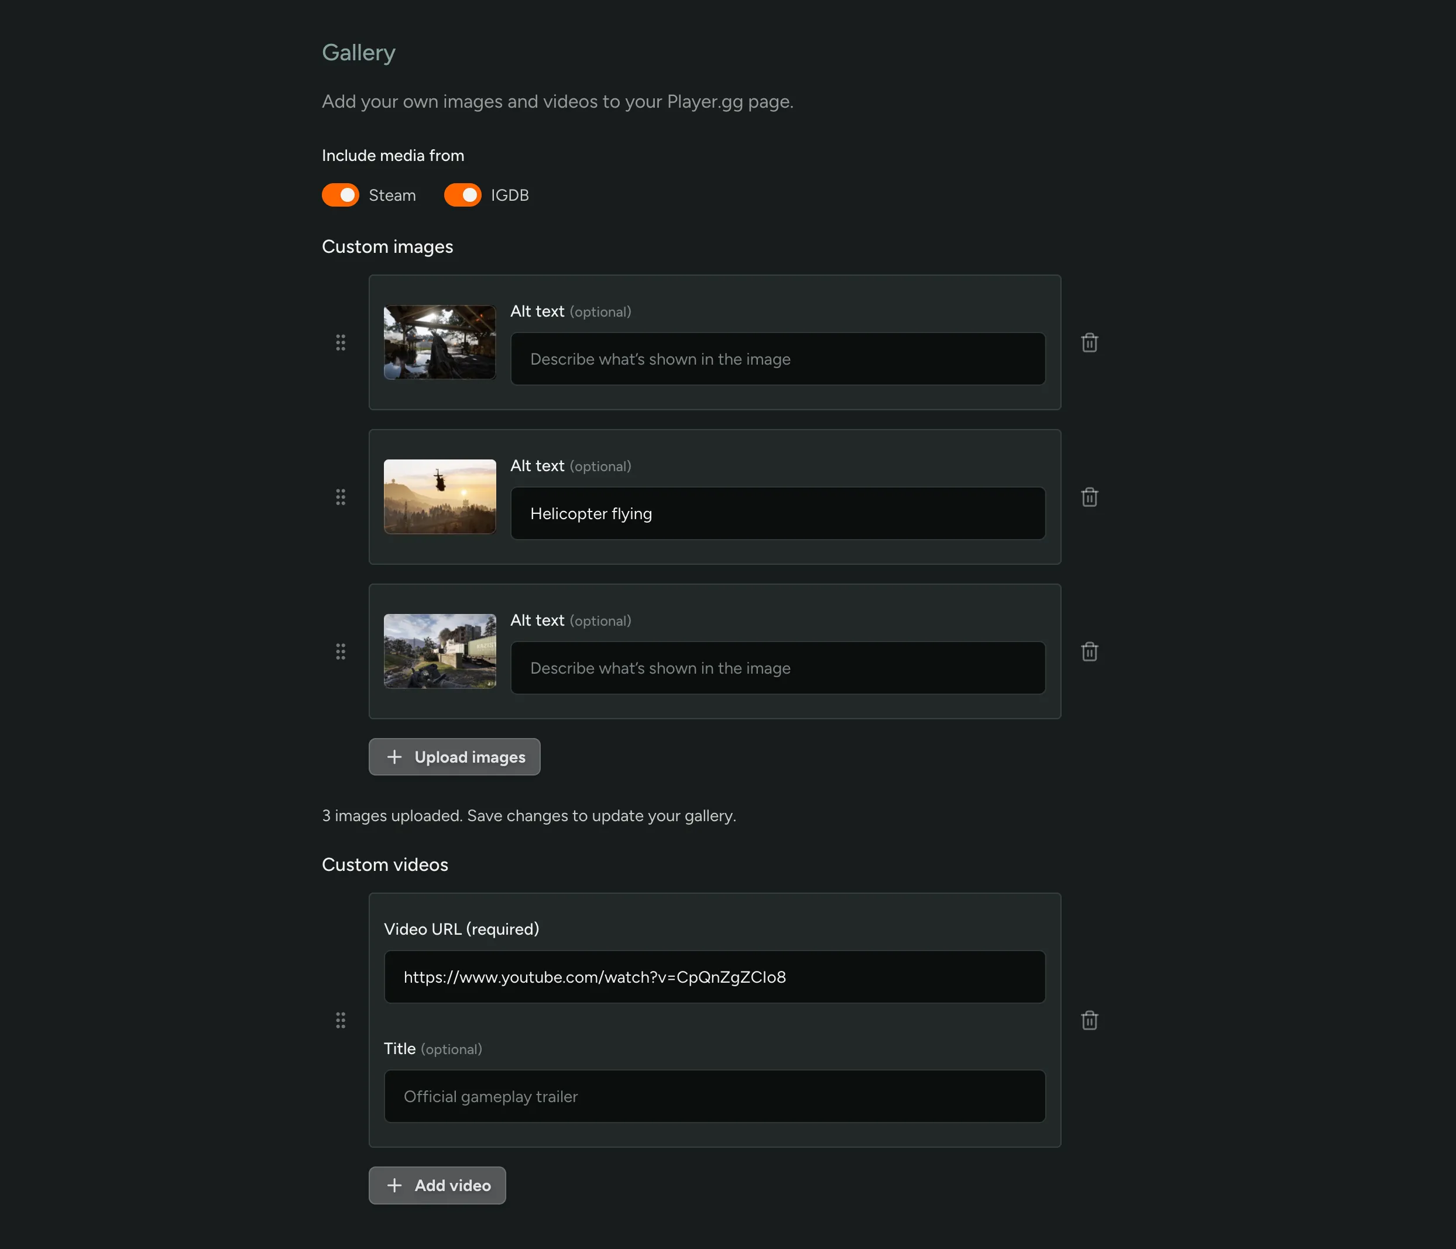The image size is (1456, 1249).
Task: Click the IGDB label text
Action: (510, 195)
